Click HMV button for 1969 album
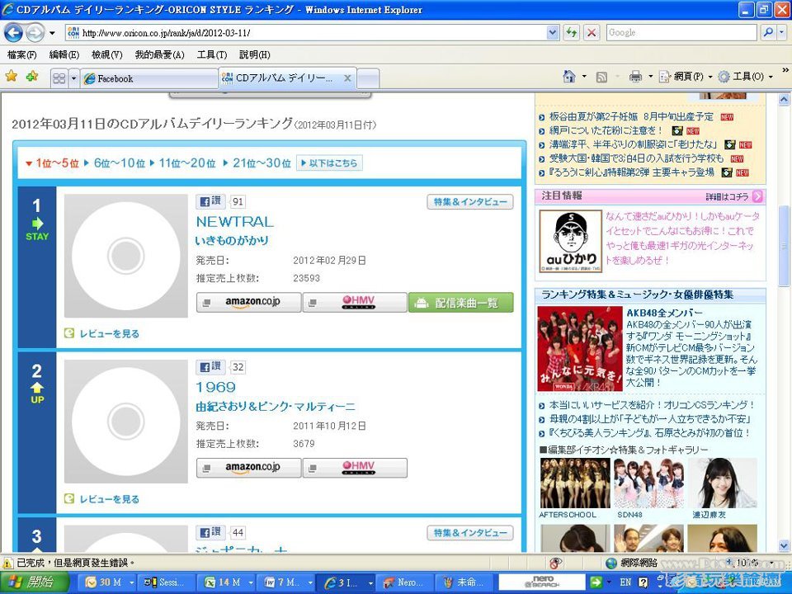 (x=355, y=468)
